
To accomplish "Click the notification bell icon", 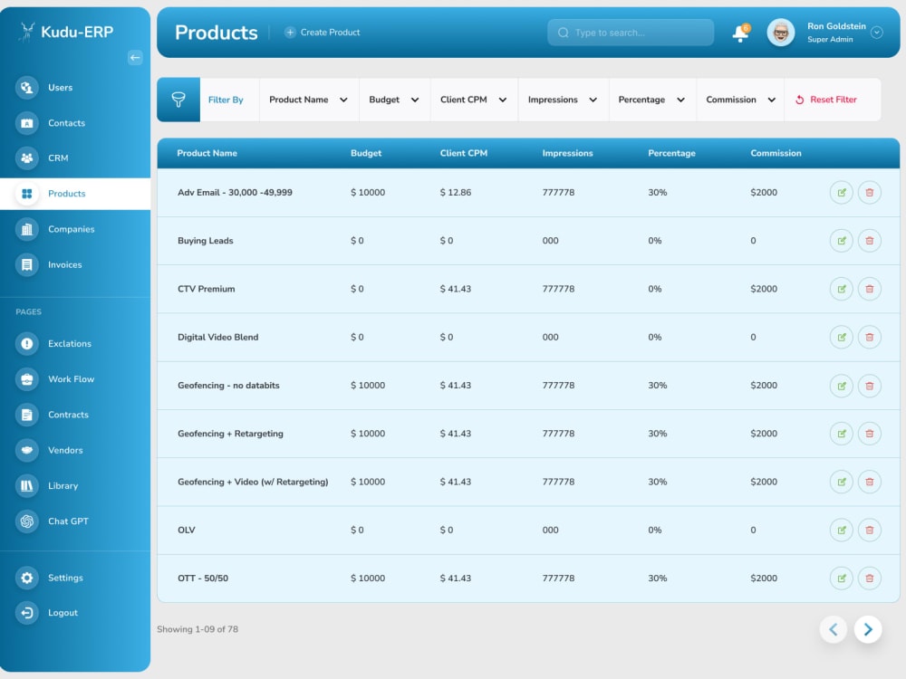I will (x=740, y=33).
